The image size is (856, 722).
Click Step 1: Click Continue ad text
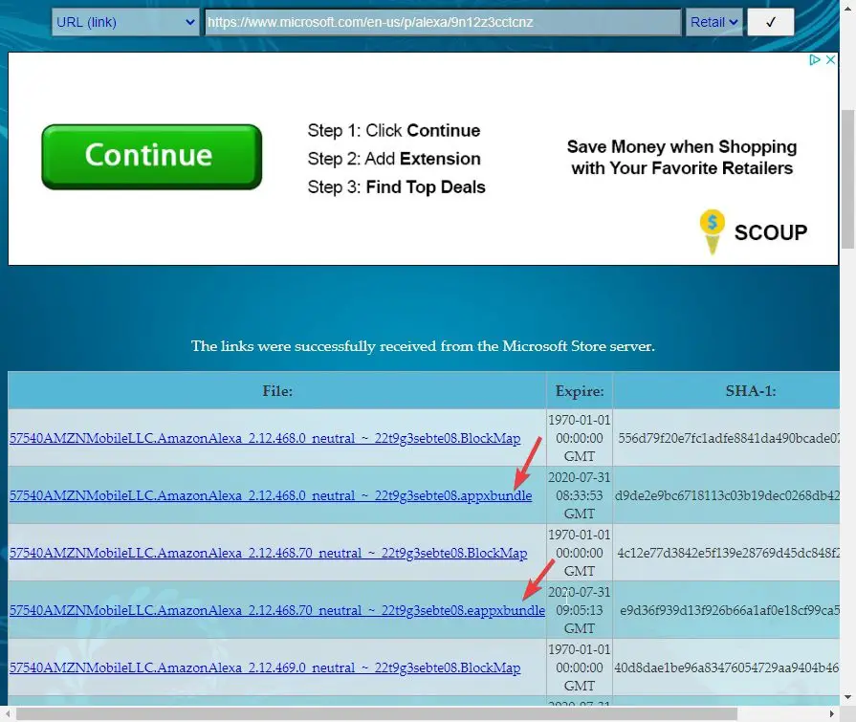394,130
